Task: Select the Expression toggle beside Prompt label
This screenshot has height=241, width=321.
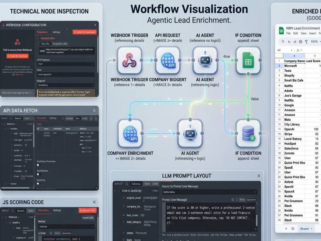Action: [251, 200]
